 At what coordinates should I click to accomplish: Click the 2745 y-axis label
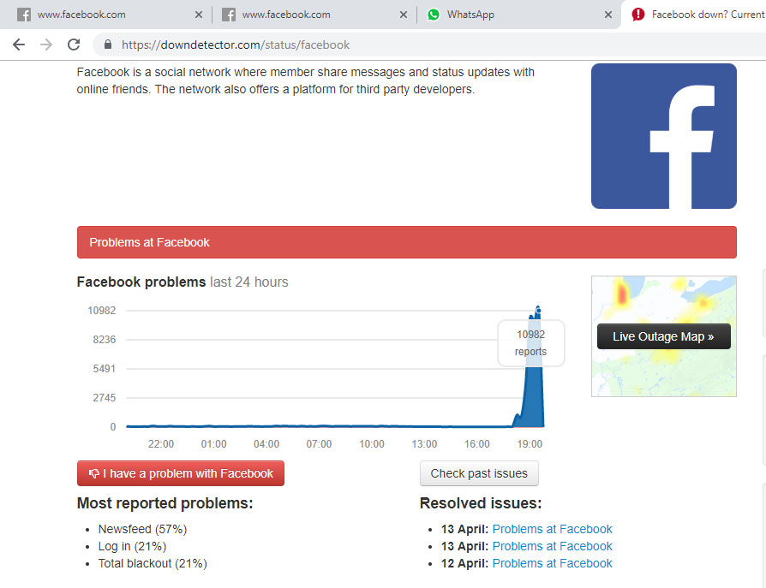104,398
